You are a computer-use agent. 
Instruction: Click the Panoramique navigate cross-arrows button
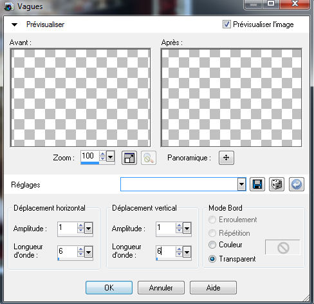click(x=226, y=158)
